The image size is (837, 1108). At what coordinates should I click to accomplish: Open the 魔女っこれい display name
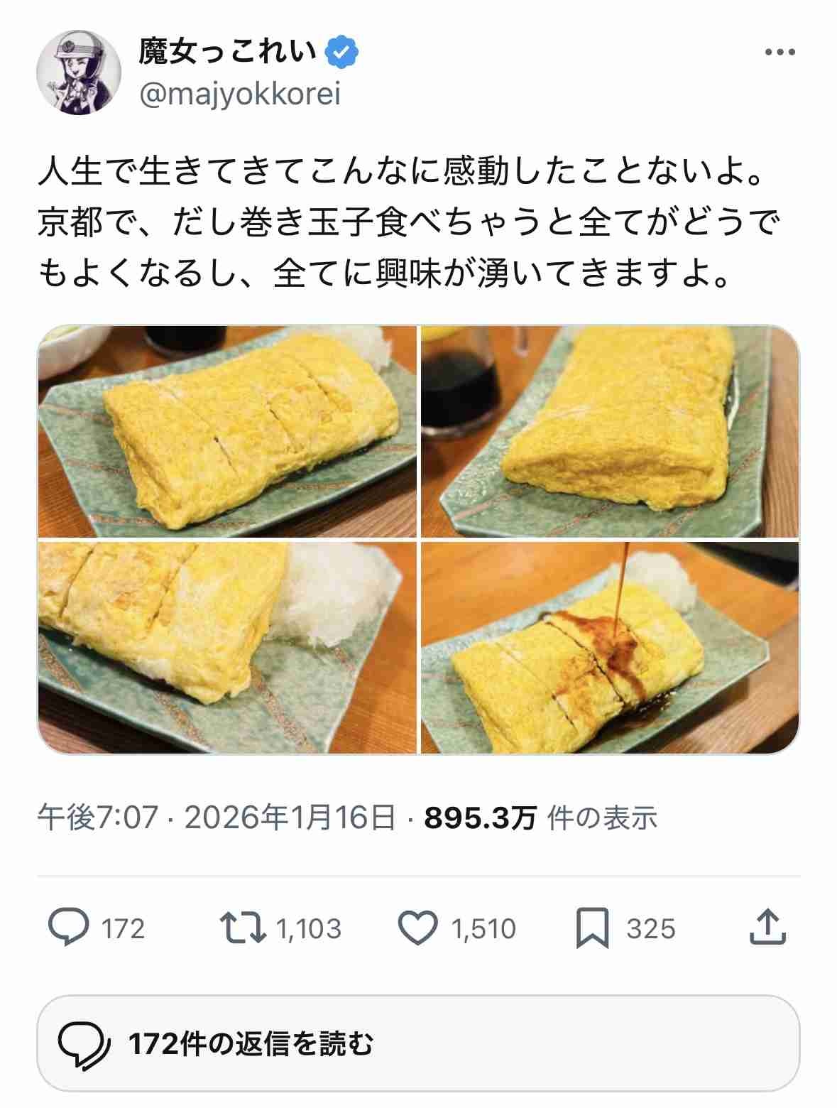(x=228, y=52)
